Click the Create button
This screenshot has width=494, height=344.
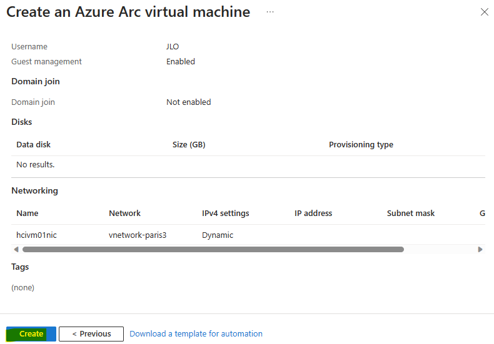(31, 333)
